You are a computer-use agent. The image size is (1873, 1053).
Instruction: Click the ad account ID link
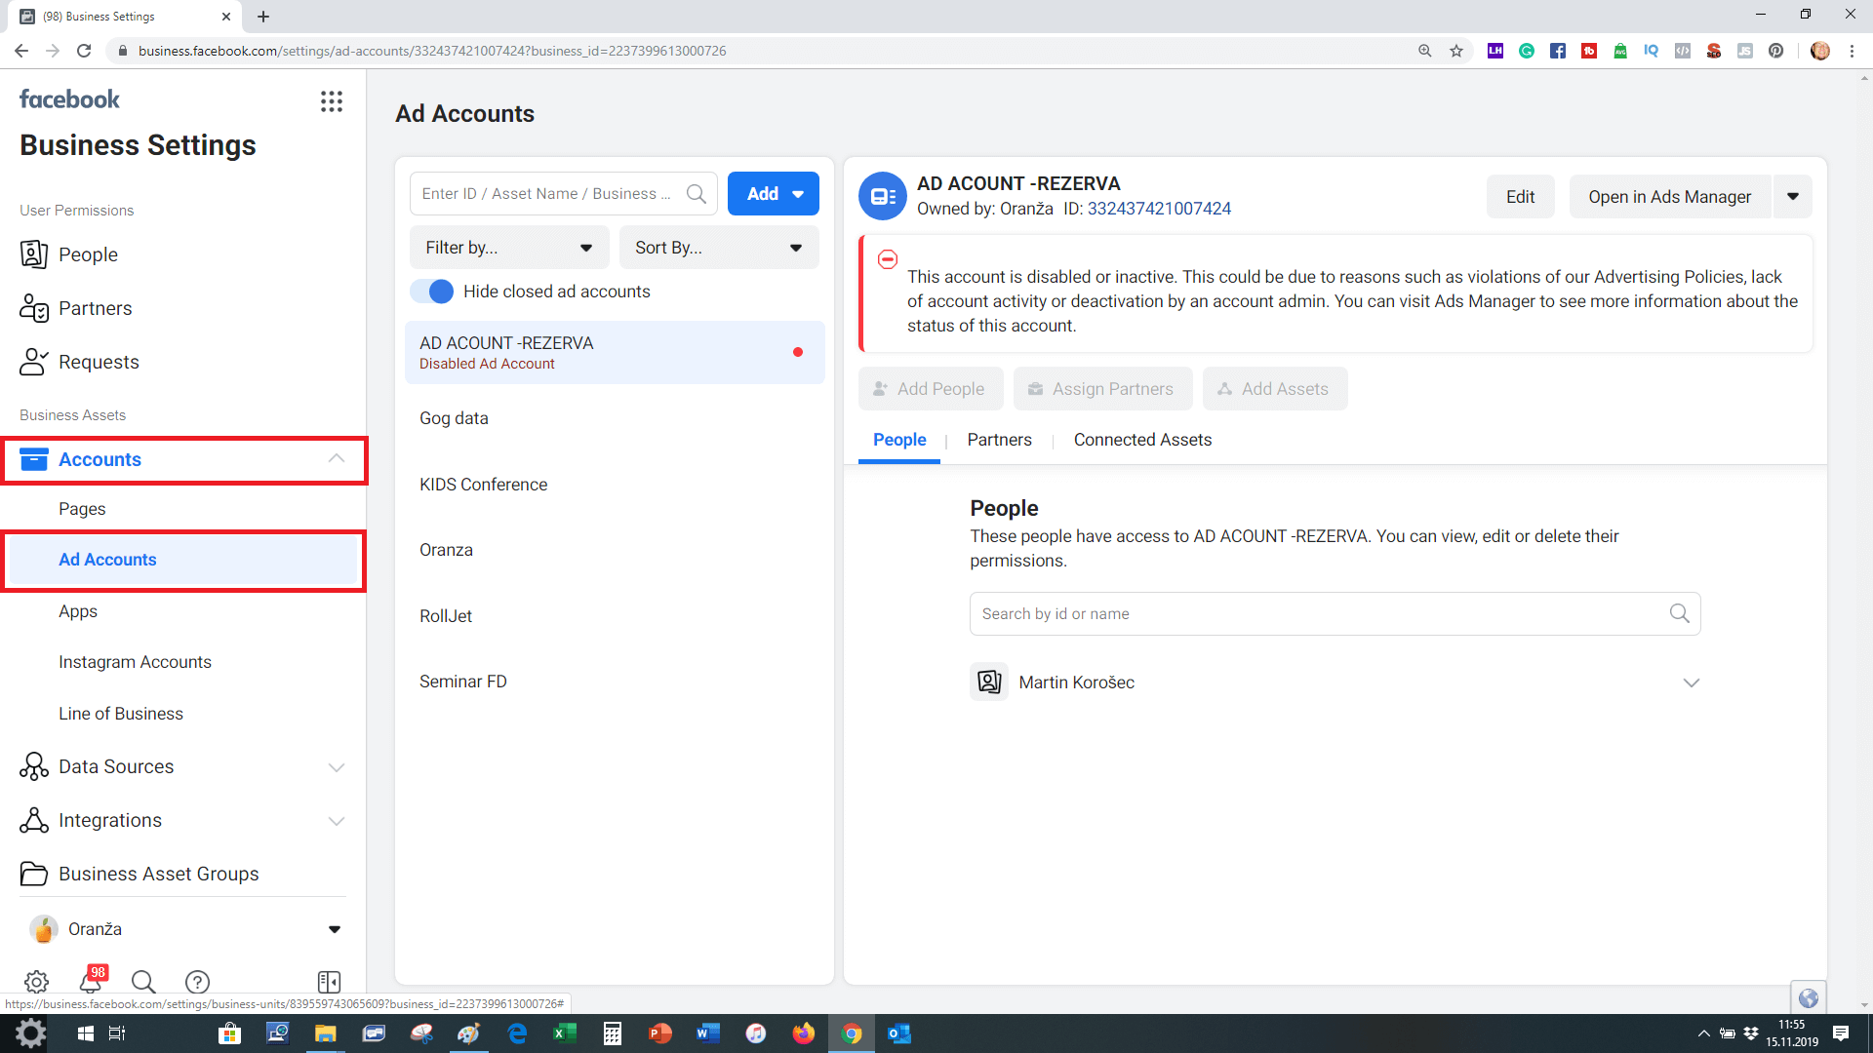pyautogui.click(x=1159, y=209)
